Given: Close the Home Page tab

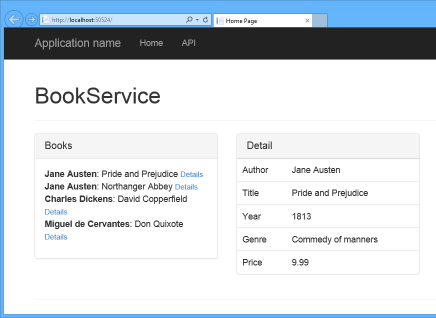Looking at the screenshot, I should [307, 20].
